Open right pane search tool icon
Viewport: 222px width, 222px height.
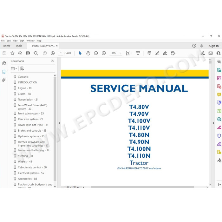219,62
